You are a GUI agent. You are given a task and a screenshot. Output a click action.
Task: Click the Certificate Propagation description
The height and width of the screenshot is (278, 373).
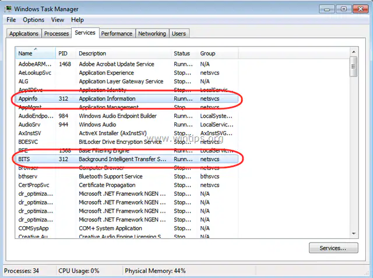[107, 185]
